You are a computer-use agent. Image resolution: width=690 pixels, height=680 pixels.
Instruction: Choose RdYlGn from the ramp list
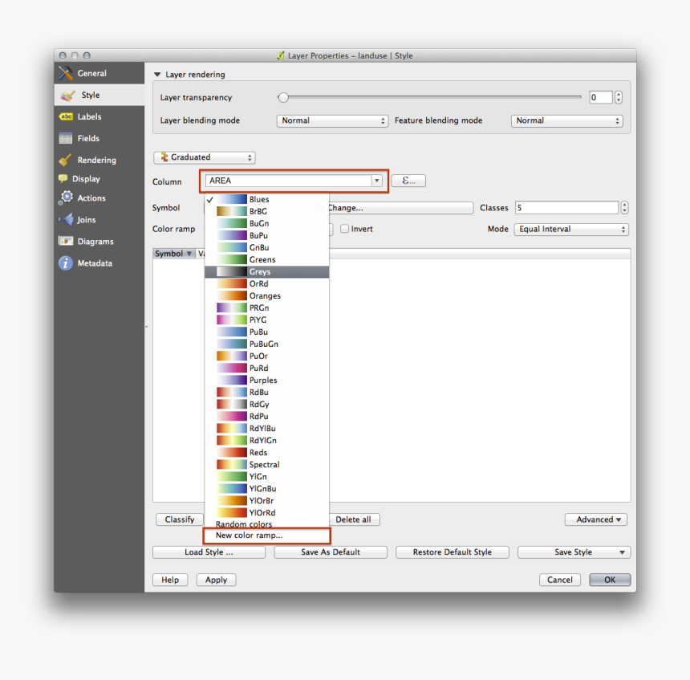266,440
